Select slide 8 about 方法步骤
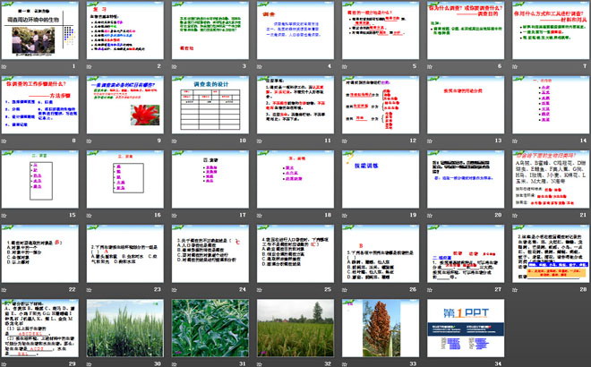591x367 pixels. [x=40, y=109]
